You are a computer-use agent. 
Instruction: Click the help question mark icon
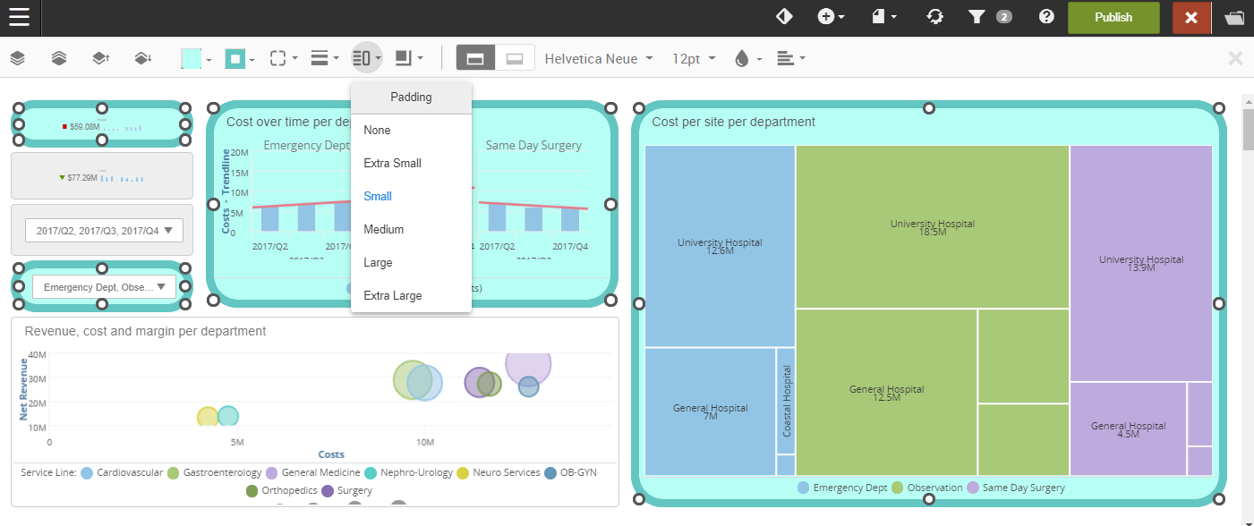coord(1045,17)
